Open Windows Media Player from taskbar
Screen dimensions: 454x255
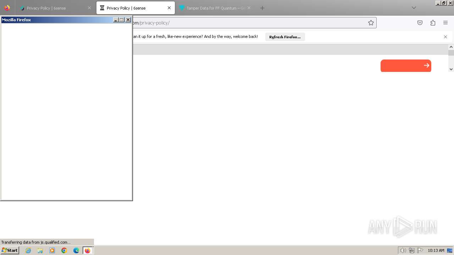(52, 250)
